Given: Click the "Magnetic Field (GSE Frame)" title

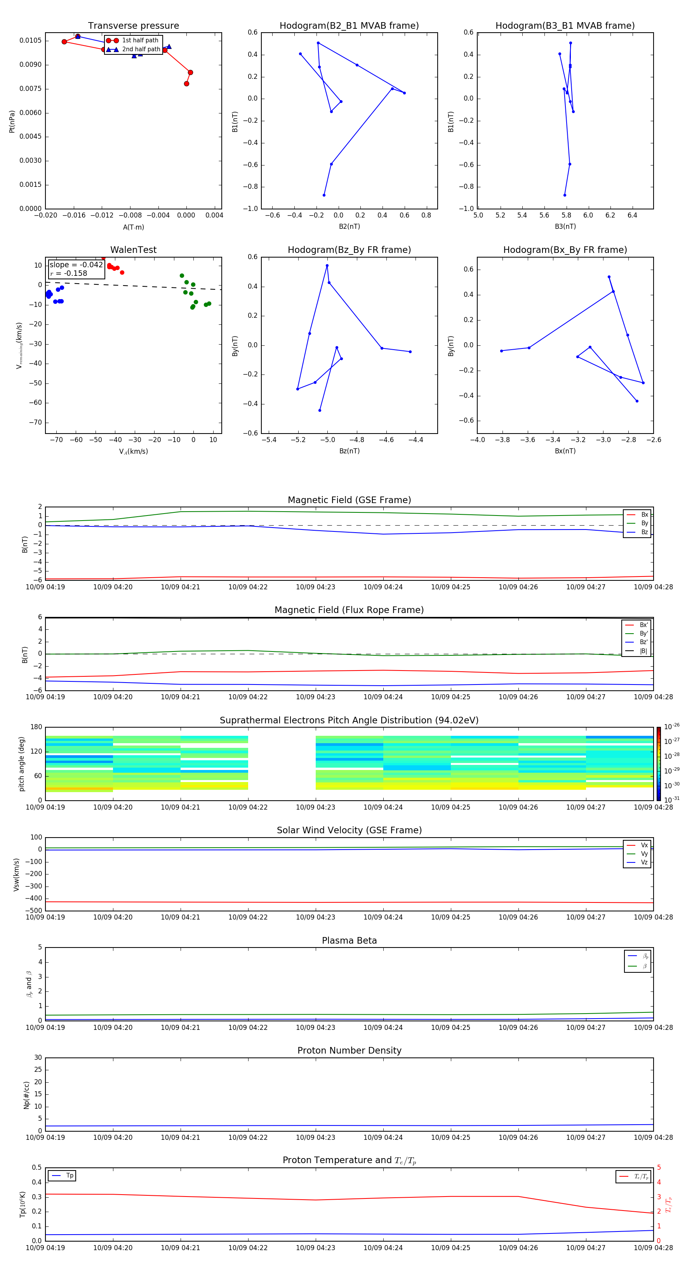Looking at the screenshot, I should [349, 500].
